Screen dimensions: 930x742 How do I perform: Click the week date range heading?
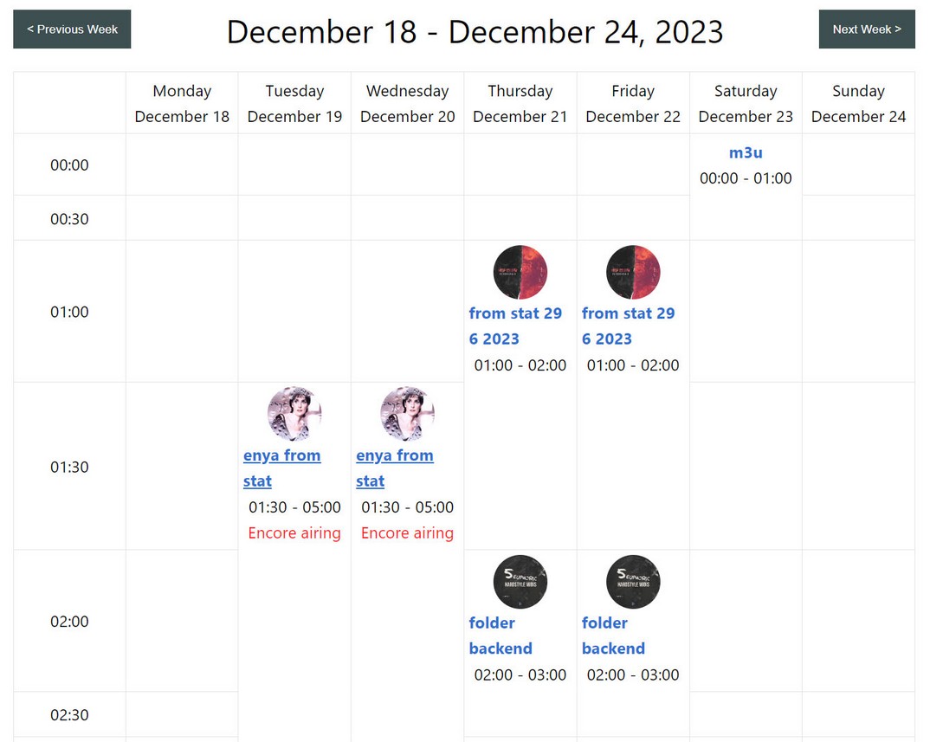coord(475,32)
